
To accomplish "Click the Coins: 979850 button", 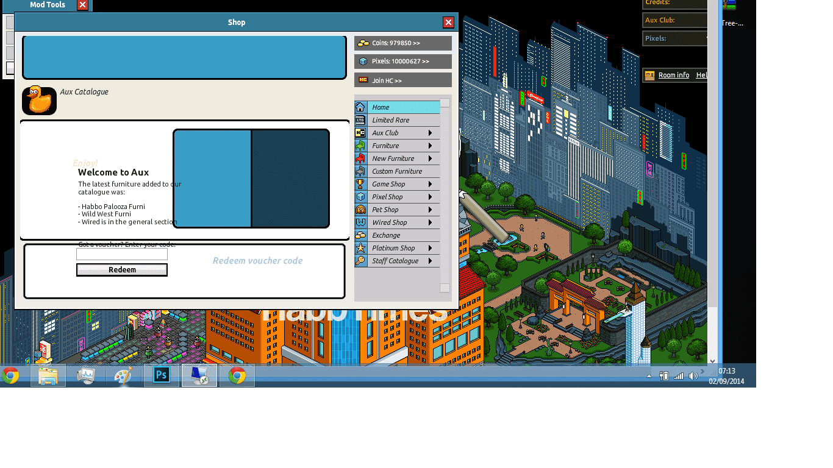I will pyautogui.click(x=403, y=43).
